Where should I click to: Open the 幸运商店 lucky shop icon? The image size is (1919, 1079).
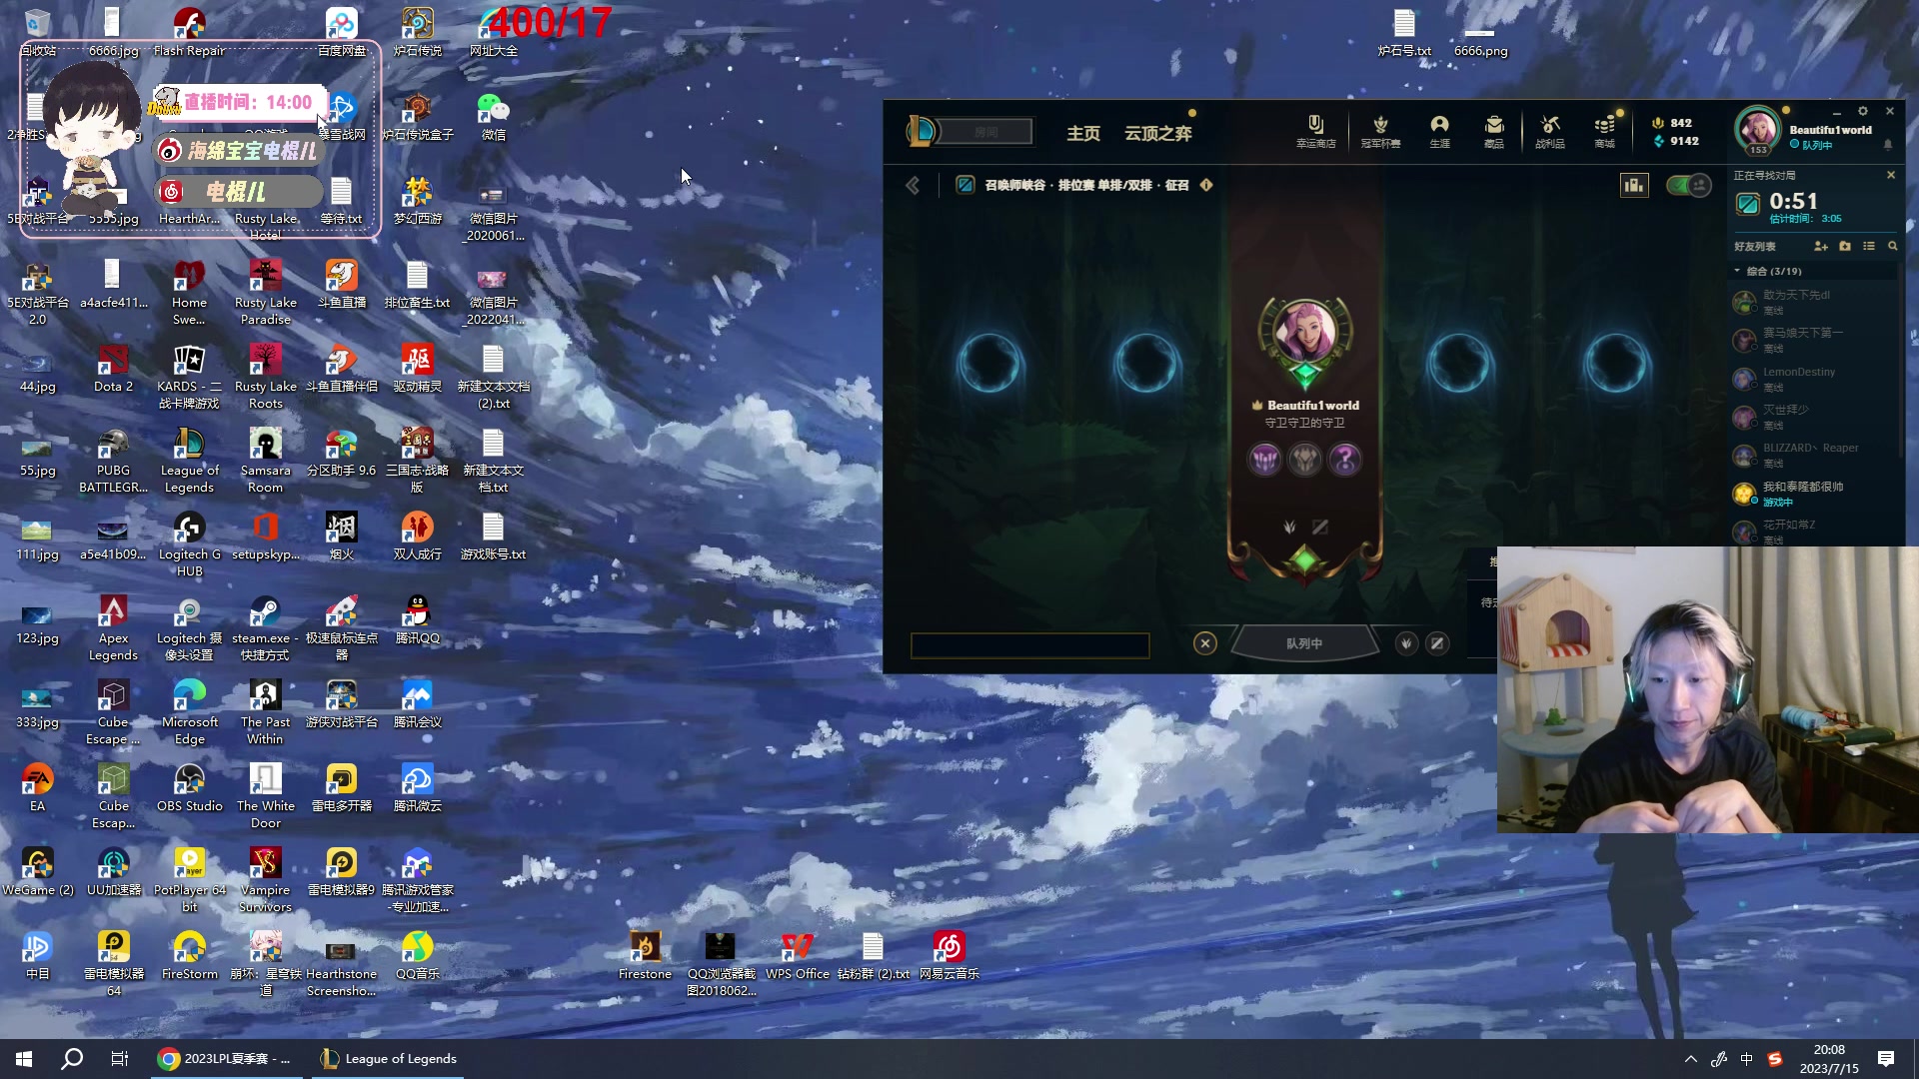point(1315,131)
